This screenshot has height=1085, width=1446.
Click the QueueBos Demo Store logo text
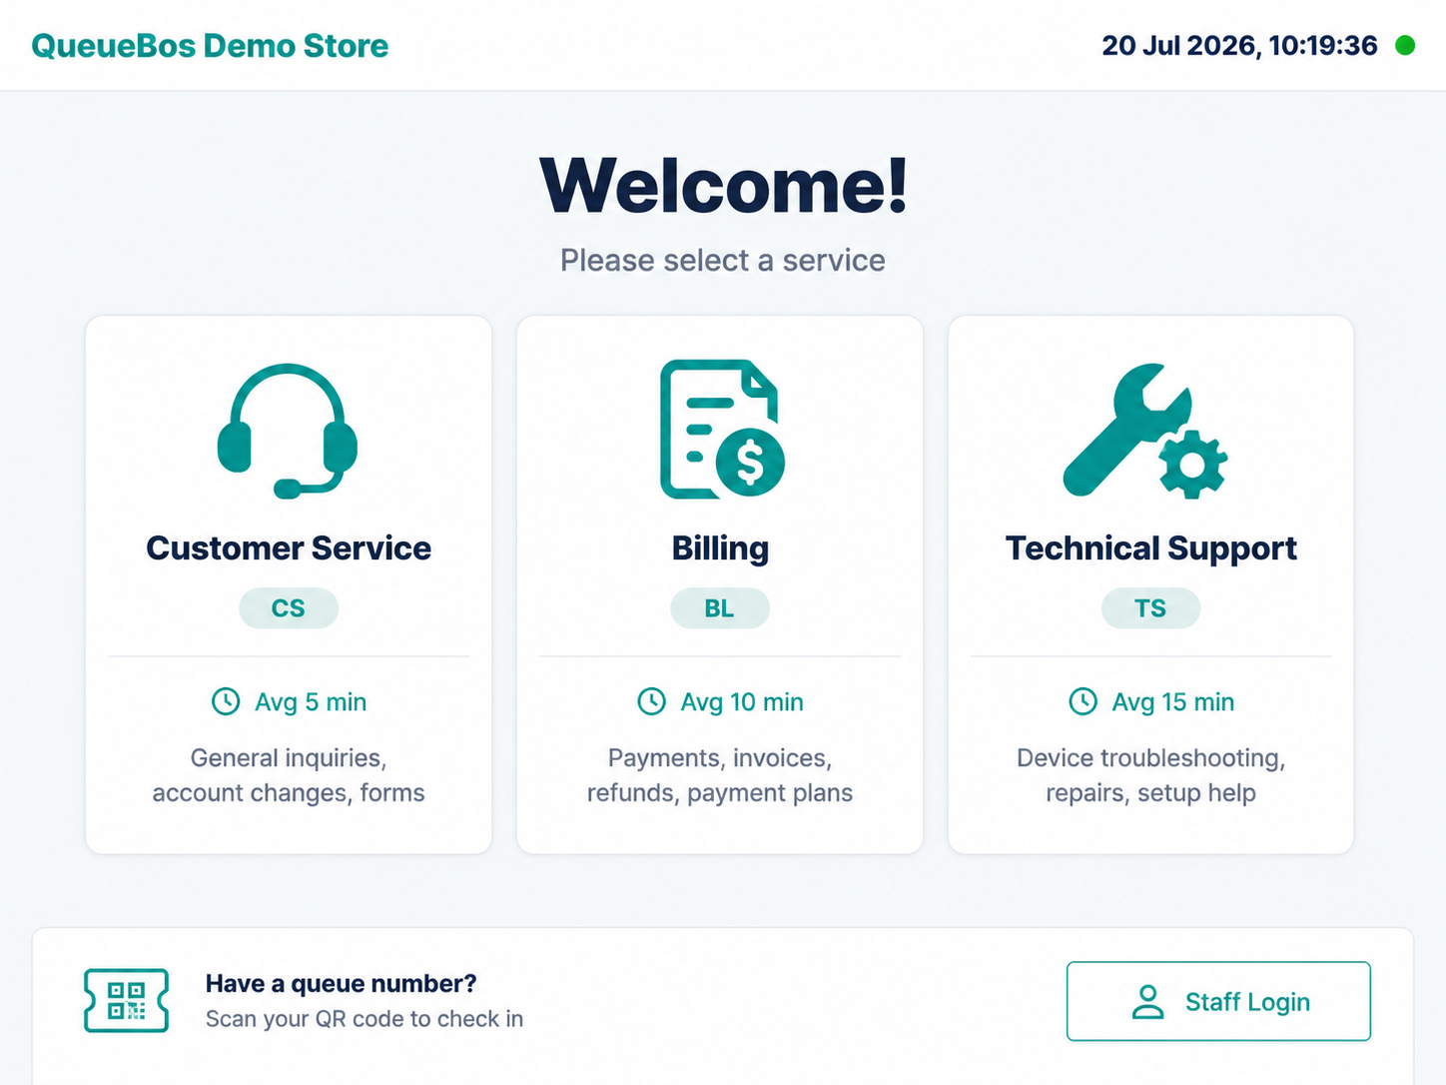210,46
